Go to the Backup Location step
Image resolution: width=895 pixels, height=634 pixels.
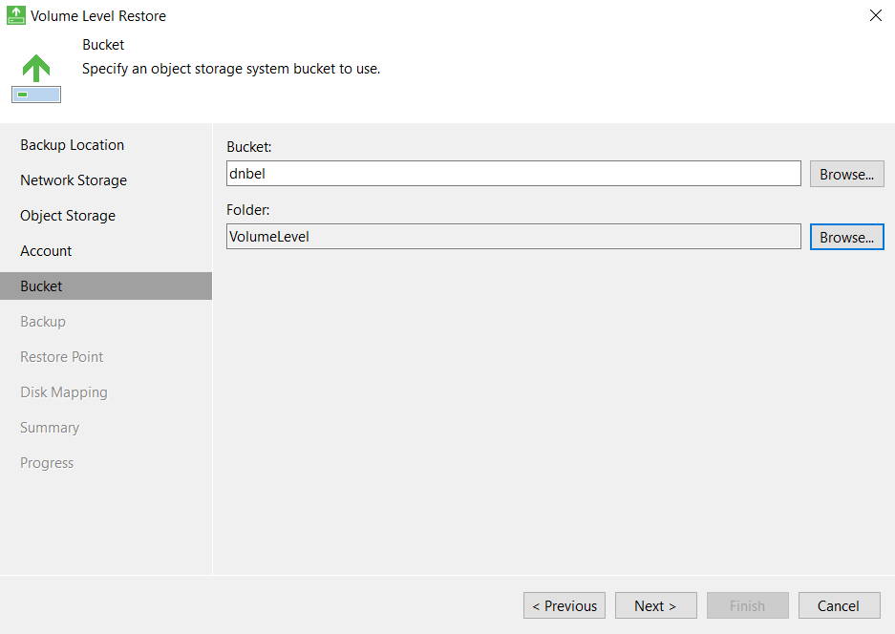73,145
